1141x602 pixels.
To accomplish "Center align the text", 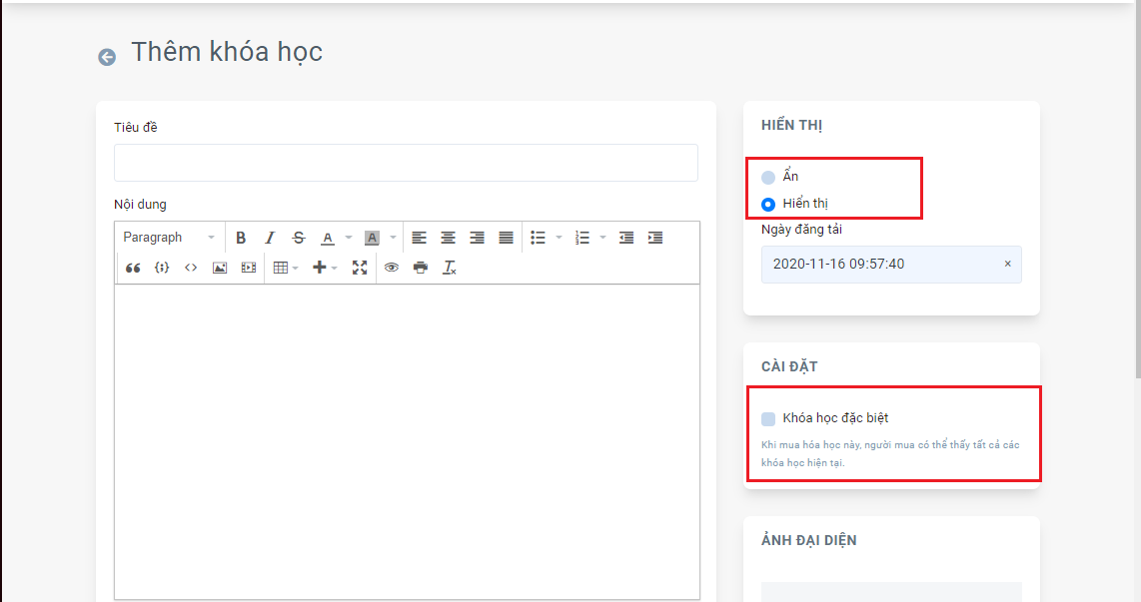I will [449, 238].
